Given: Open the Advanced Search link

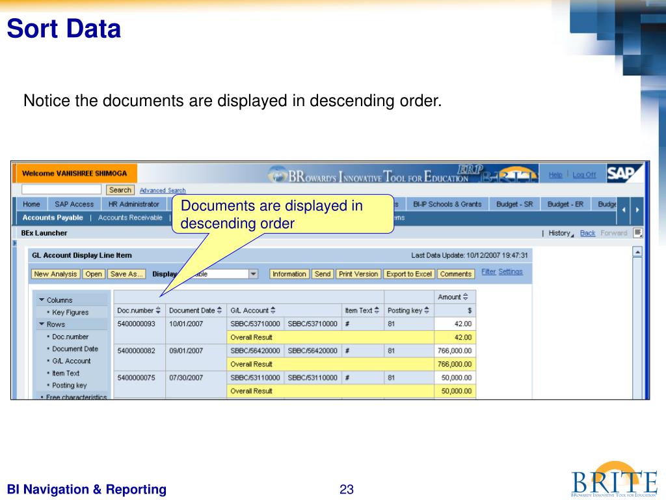Looking at the screenshot, I should click(x=163, y=191).
